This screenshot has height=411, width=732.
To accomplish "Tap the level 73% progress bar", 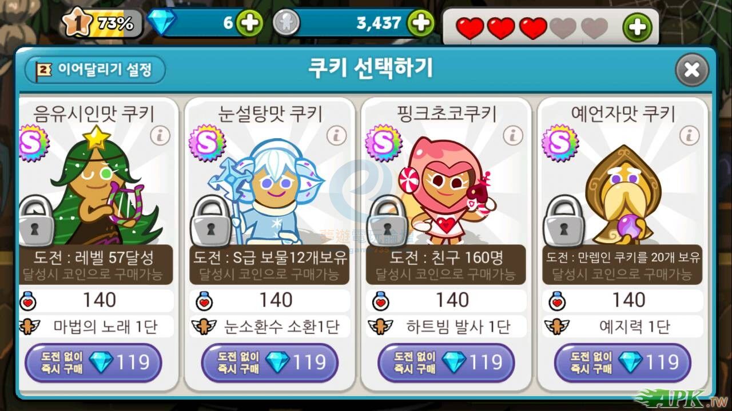I will (103, 23).
